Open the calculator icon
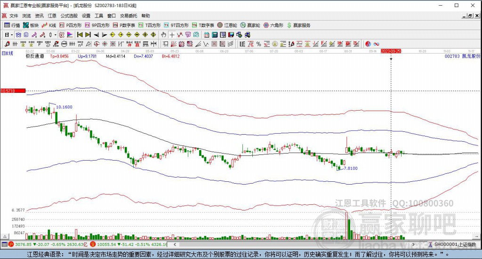 tap(215, 35)
